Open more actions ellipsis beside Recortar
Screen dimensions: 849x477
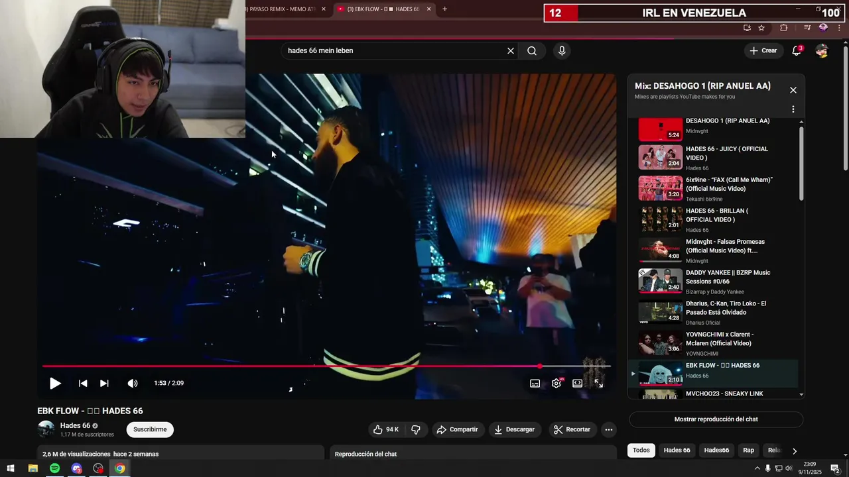point(608,429)
